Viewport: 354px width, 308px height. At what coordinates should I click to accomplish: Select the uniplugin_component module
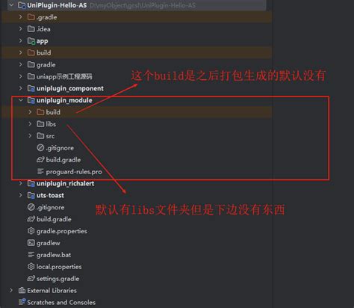pyautogui.click(x=70, y=88)
